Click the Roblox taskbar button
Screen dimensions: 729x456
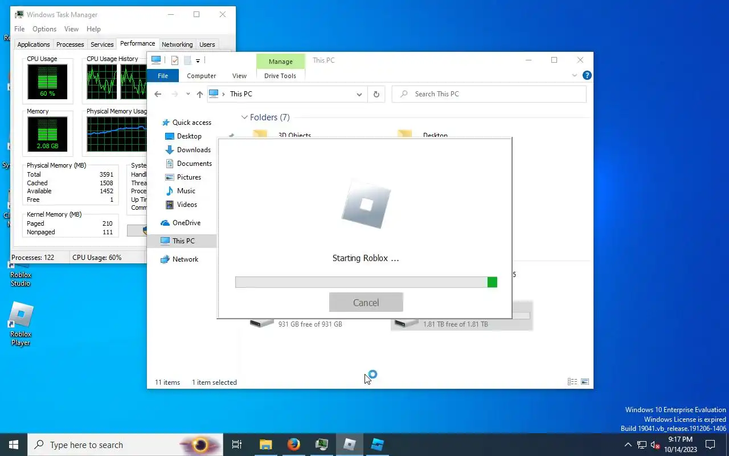(x=350, y=445)
